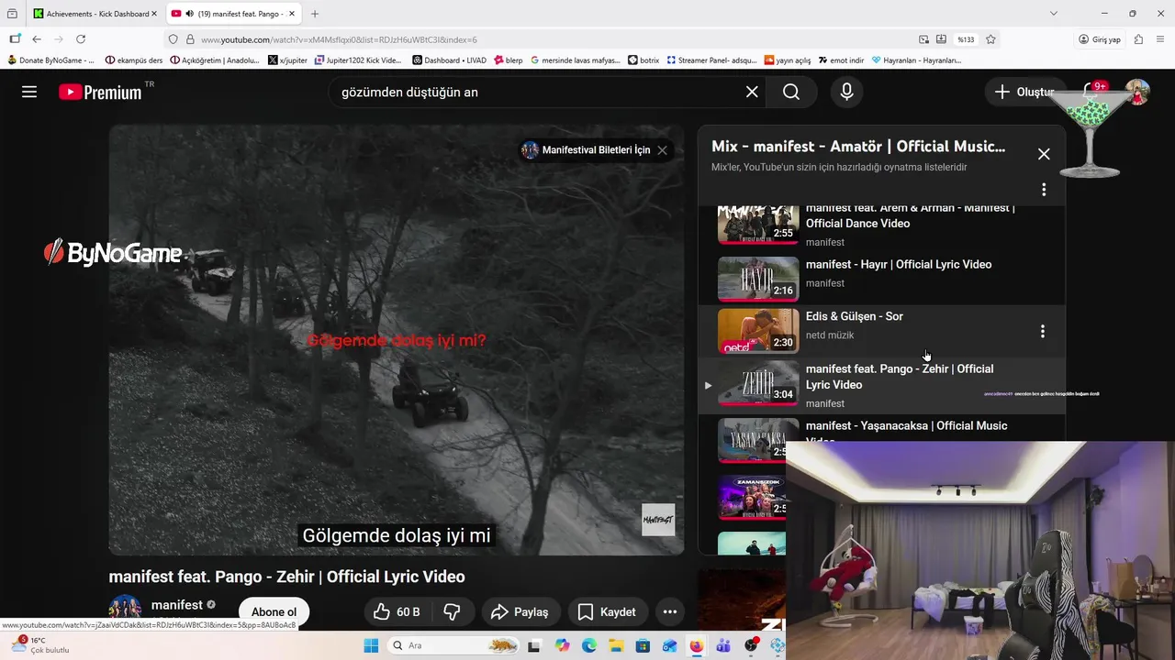
Task: Like the video with 60 B
Action: [398, 611]
